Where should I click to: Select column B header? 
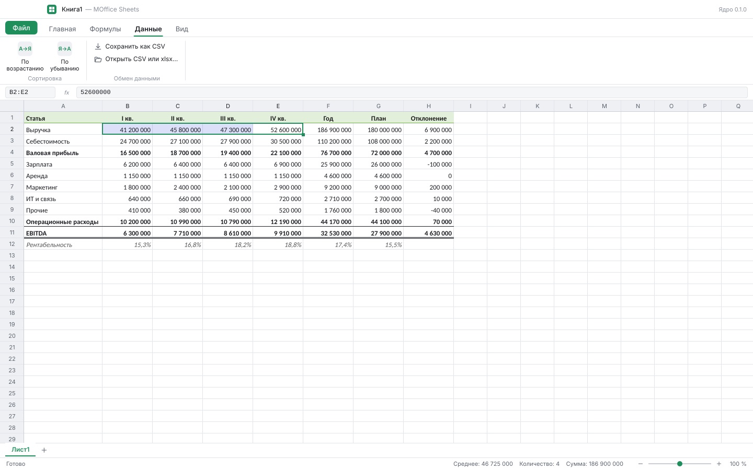[128, 106]
